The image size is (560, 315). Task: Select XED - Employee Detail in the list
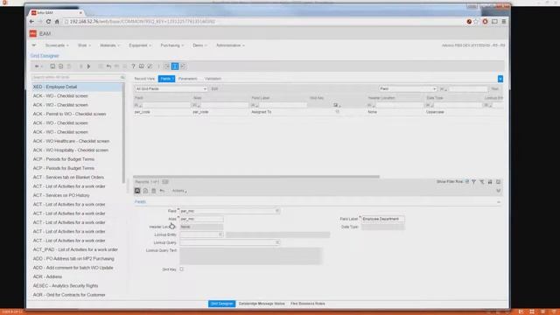pyautogui.click(x=77, y=87)
